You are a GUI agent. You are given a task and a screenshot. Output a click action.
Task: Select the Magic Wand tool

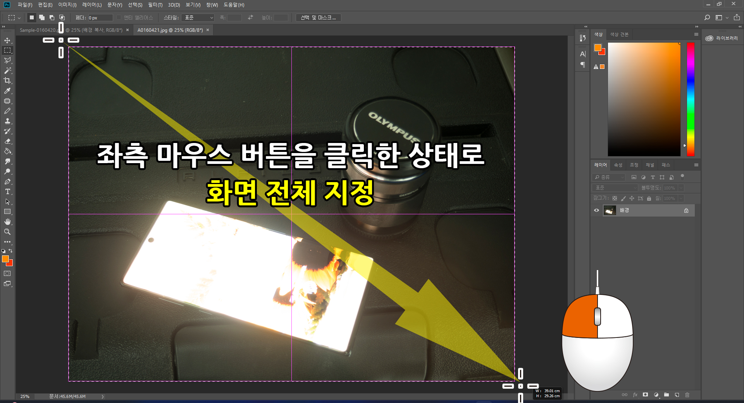pyautogui.click(x=7, y=71)
